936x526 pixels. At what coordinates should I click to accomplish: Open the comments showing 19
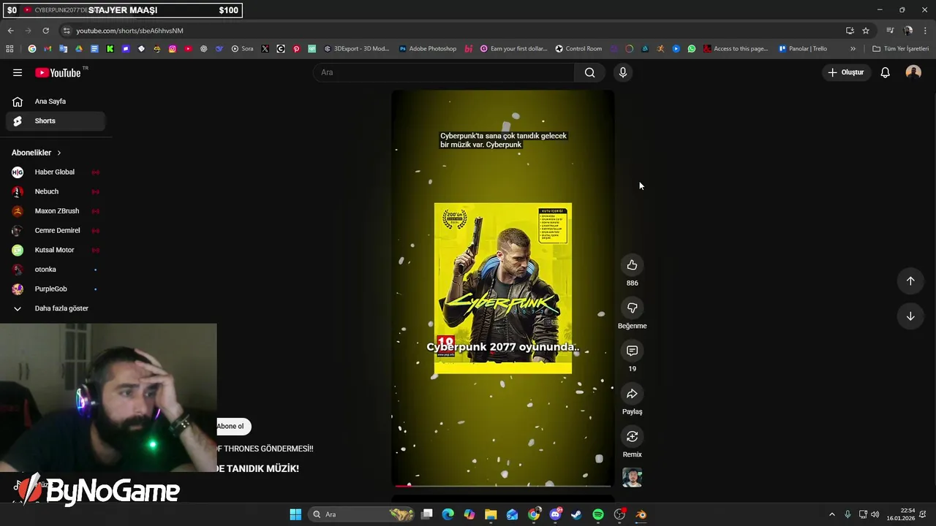632,351
